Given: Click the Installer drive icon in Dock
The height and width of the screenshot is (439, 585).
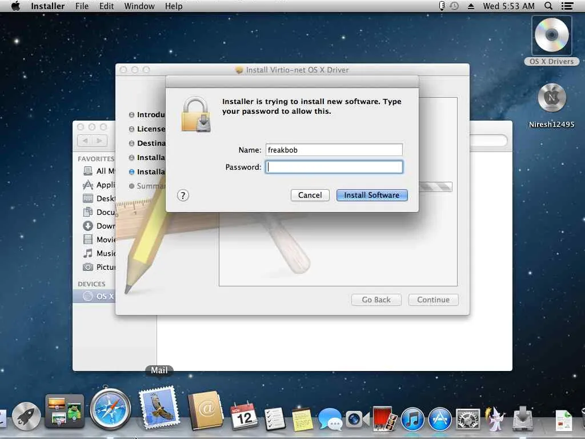Looking at the screenshot, I should [523, 418].
